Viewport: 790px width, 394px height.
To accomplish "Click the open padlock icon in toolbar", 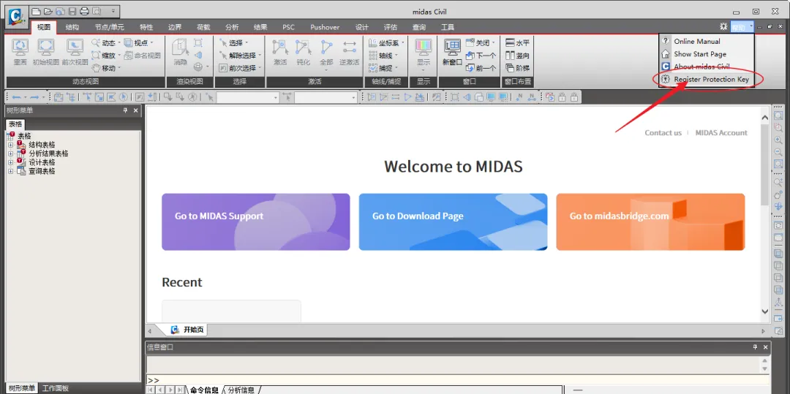I will [562, 96].
